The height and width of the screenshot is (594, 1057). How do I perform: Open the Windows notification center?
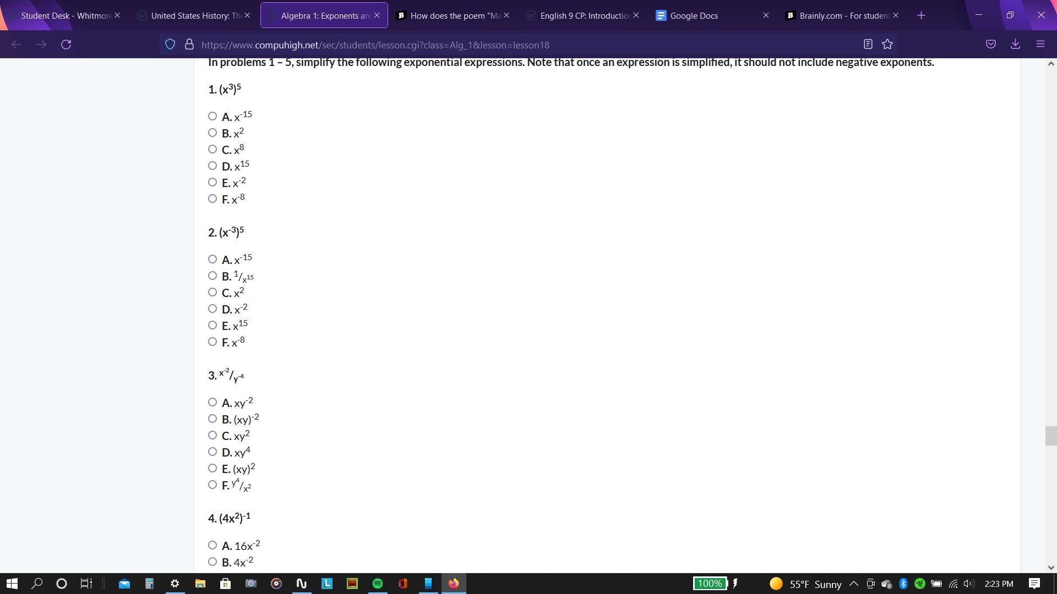pyautogui.click(x=1034, y=584)
